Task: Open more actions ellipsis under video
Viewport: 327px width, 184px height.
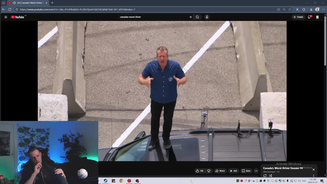Action: tap(256, 171)
